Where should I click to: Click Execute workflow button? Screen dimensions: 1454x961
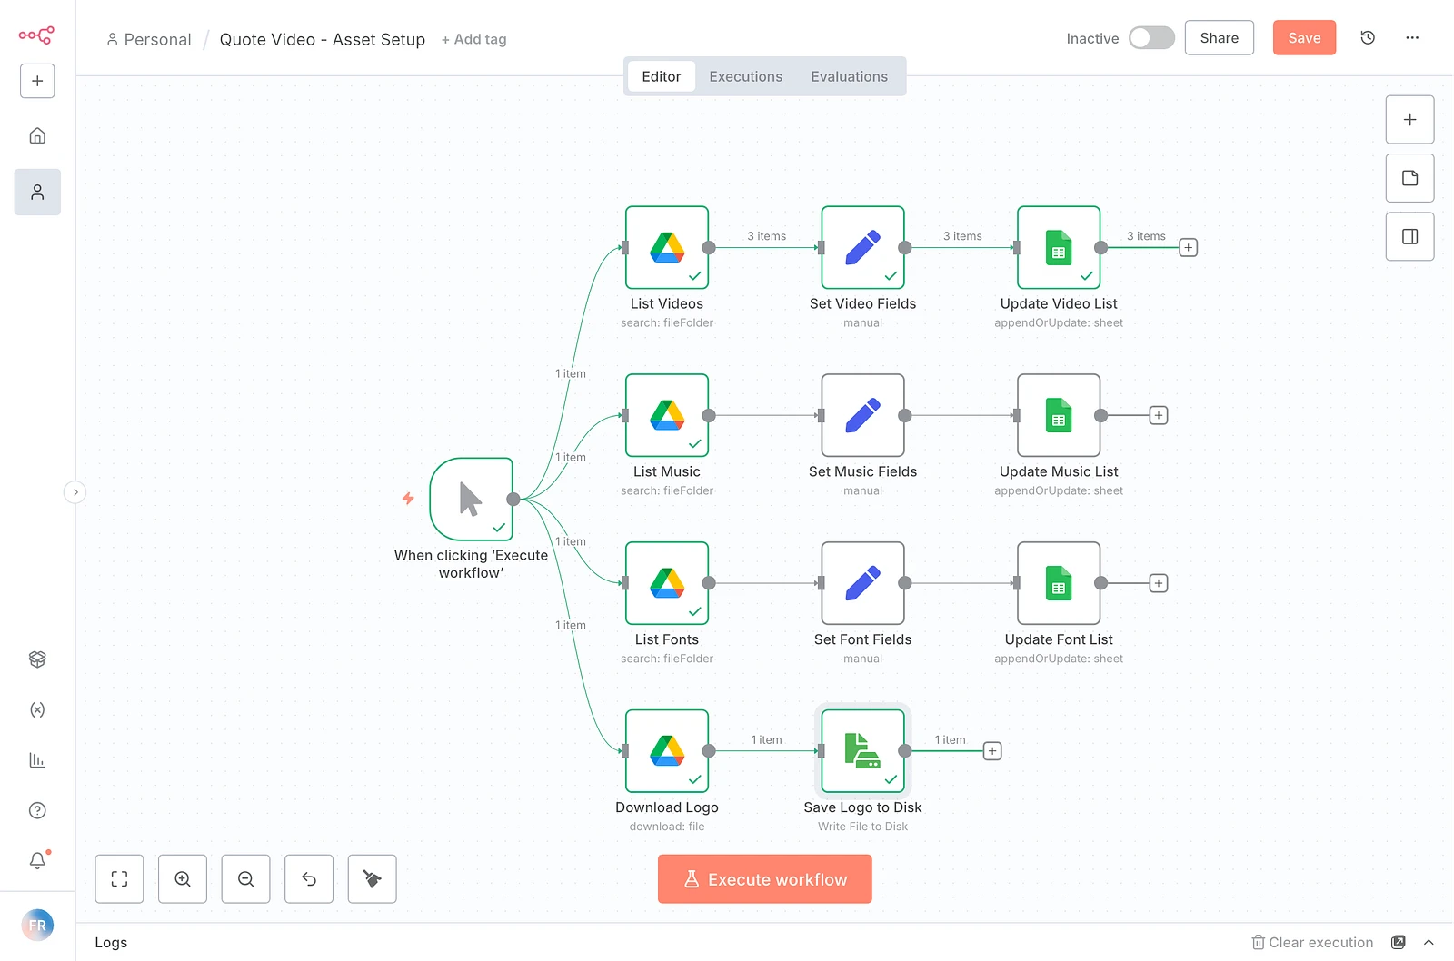tap(765, 879)
